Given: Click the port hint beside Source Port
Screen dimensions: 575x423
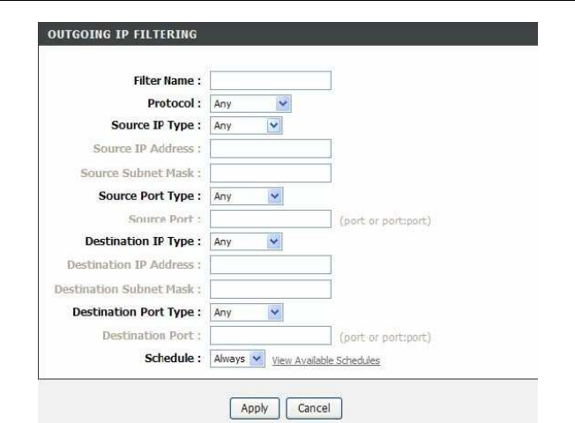Looking at the screenshot, I should click(x=385, y=219).
